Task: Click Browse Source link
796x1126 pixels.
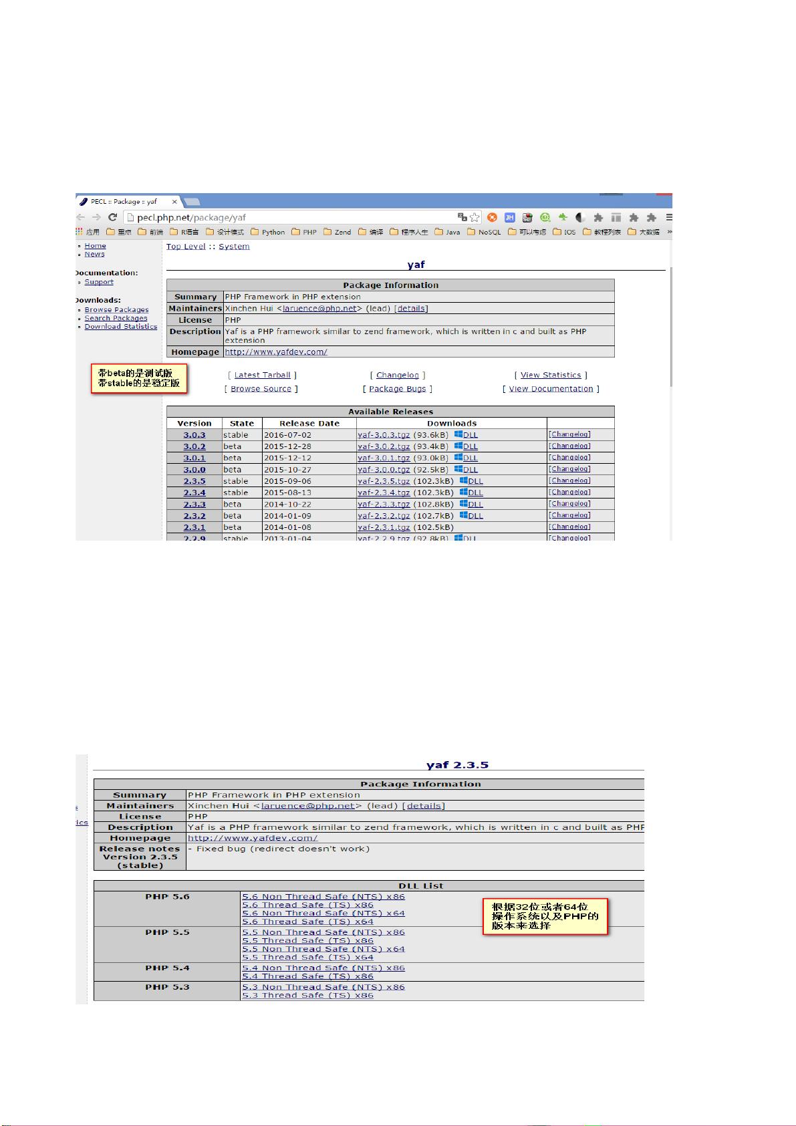Action: click(x=261, y=388)
